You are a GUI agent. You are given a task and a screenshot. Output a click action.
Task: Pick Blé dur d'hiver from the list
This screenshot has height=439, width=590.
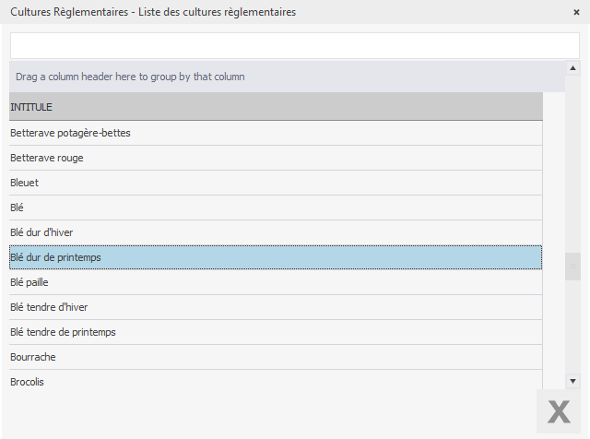tap(276, 232)
